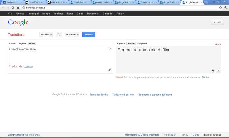The width and height of the screenshot is (229, 138).
Task: Open YouTube in the Google bar
Action: pyautogui.click(x=58, y=13)
